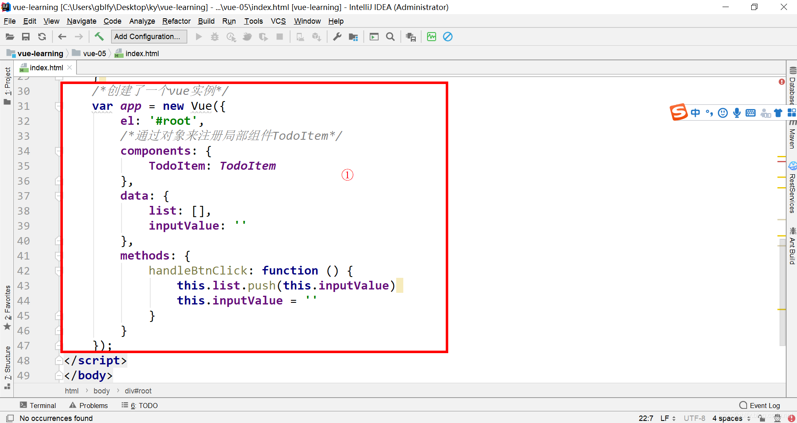Viewport: 797px width, 423px height.
Task: Open the Project tool window
Action: point(7,86)
